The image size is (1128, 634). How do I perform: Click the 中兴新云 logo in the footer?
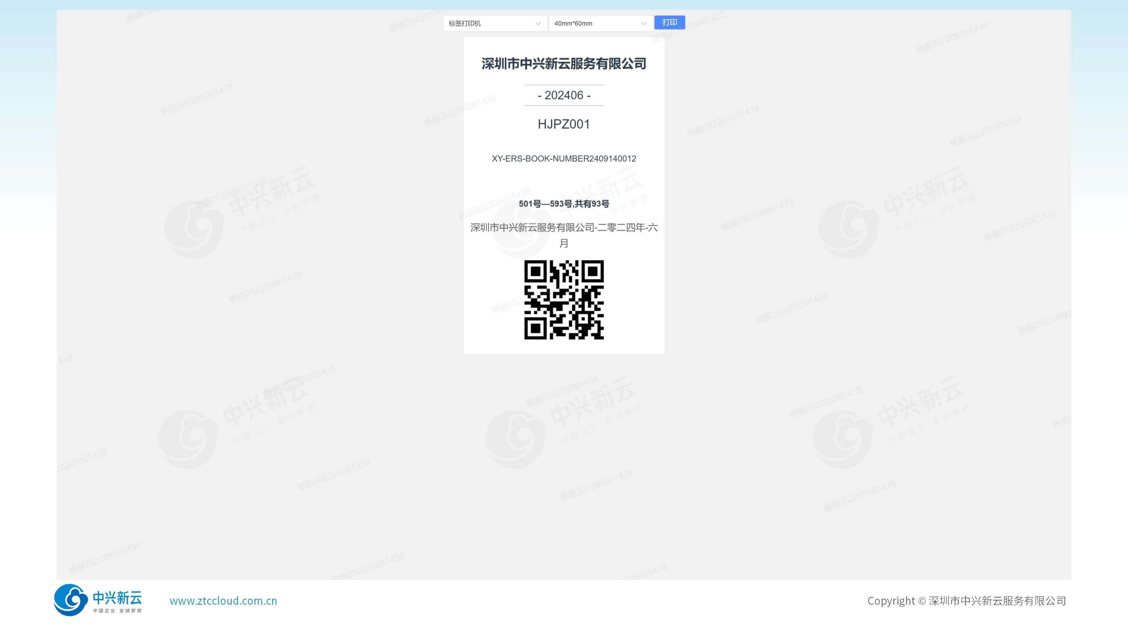[98, 600]
